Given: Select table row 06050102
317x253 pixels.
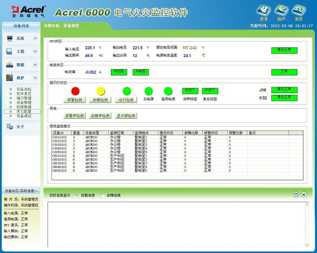Looking at the screenshot, I should (x=178, y=170).
